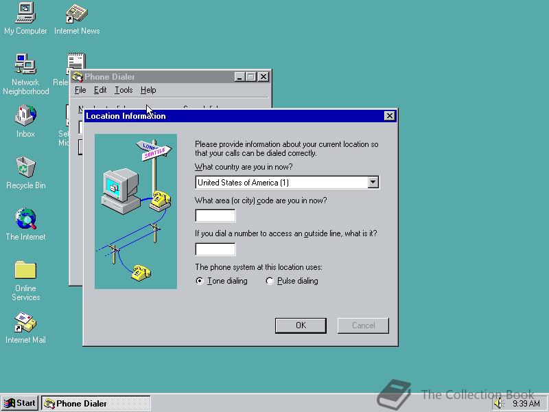
Task: Open the File menu in Phone Dialer
Action: pos(80,90)
